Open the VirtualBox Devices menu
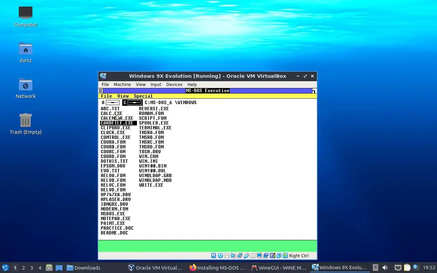 pyautogui.click(x=174, y=84)
